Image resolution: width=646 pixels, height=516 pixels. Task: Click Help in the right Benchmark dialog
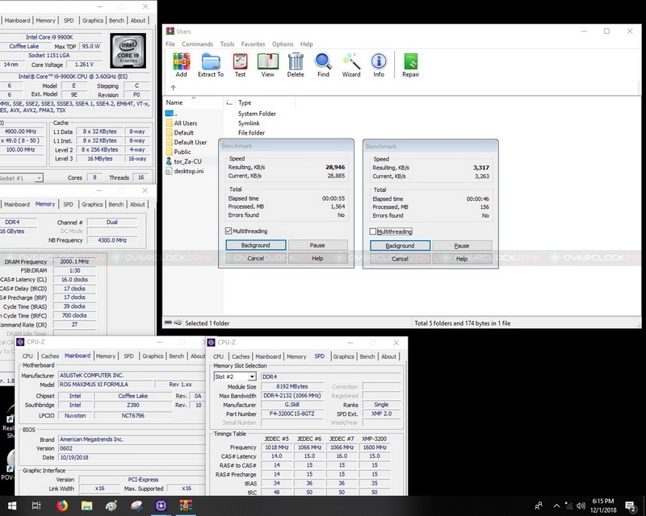click(462, 259)
